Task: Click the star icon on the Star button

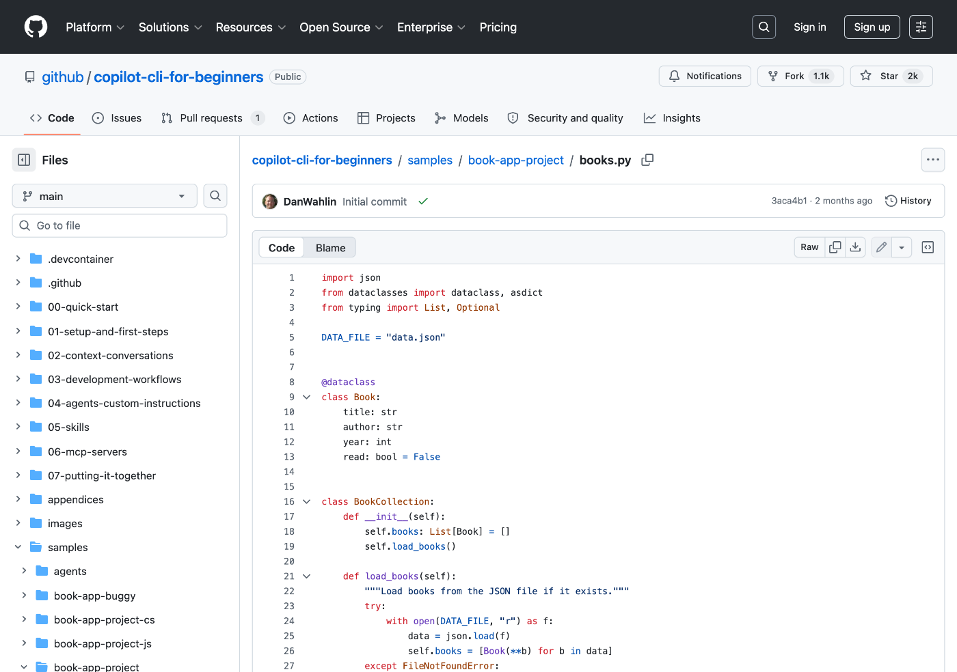Action: pyautogui.click(x=866, y=76)
